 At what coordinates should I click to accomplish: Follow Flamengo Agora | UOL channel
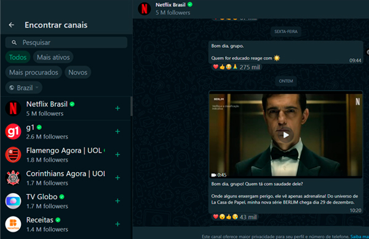[x=117, y=154]
